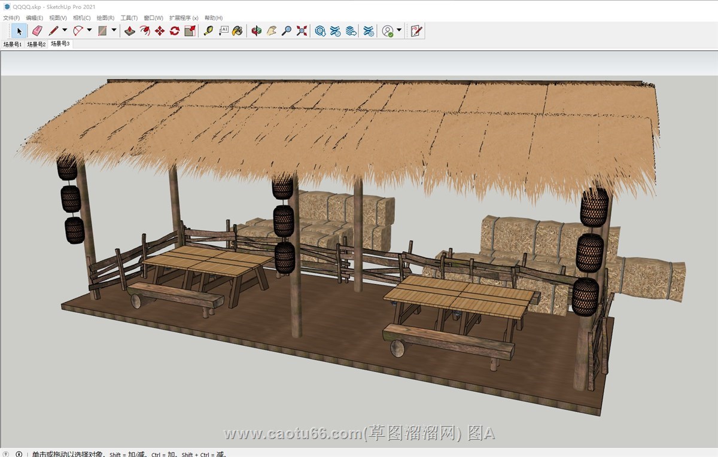Select the Rotate tool

(175, 31)
